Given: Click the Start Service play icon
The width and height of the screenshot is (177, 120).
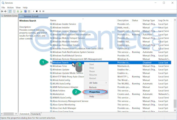Looking at the screenshot, I should pyautogui.click(x=33, y=11).
